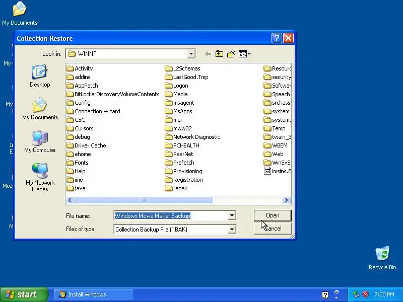The width and height of the screenshot is (403, 302).
Task: Select the Temp folder
Action: pos(275,128)
